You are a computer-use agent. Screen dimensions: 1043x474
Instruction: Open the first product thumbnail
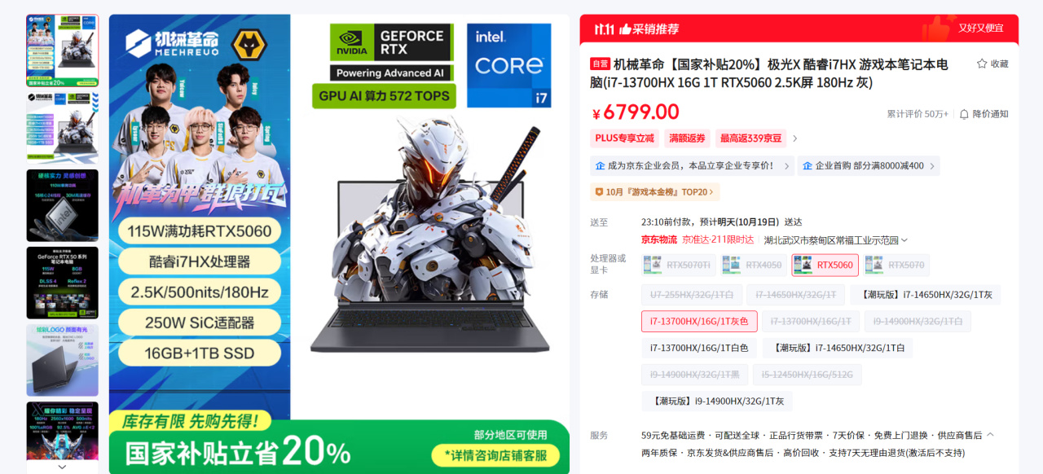[x=62, y=50]
